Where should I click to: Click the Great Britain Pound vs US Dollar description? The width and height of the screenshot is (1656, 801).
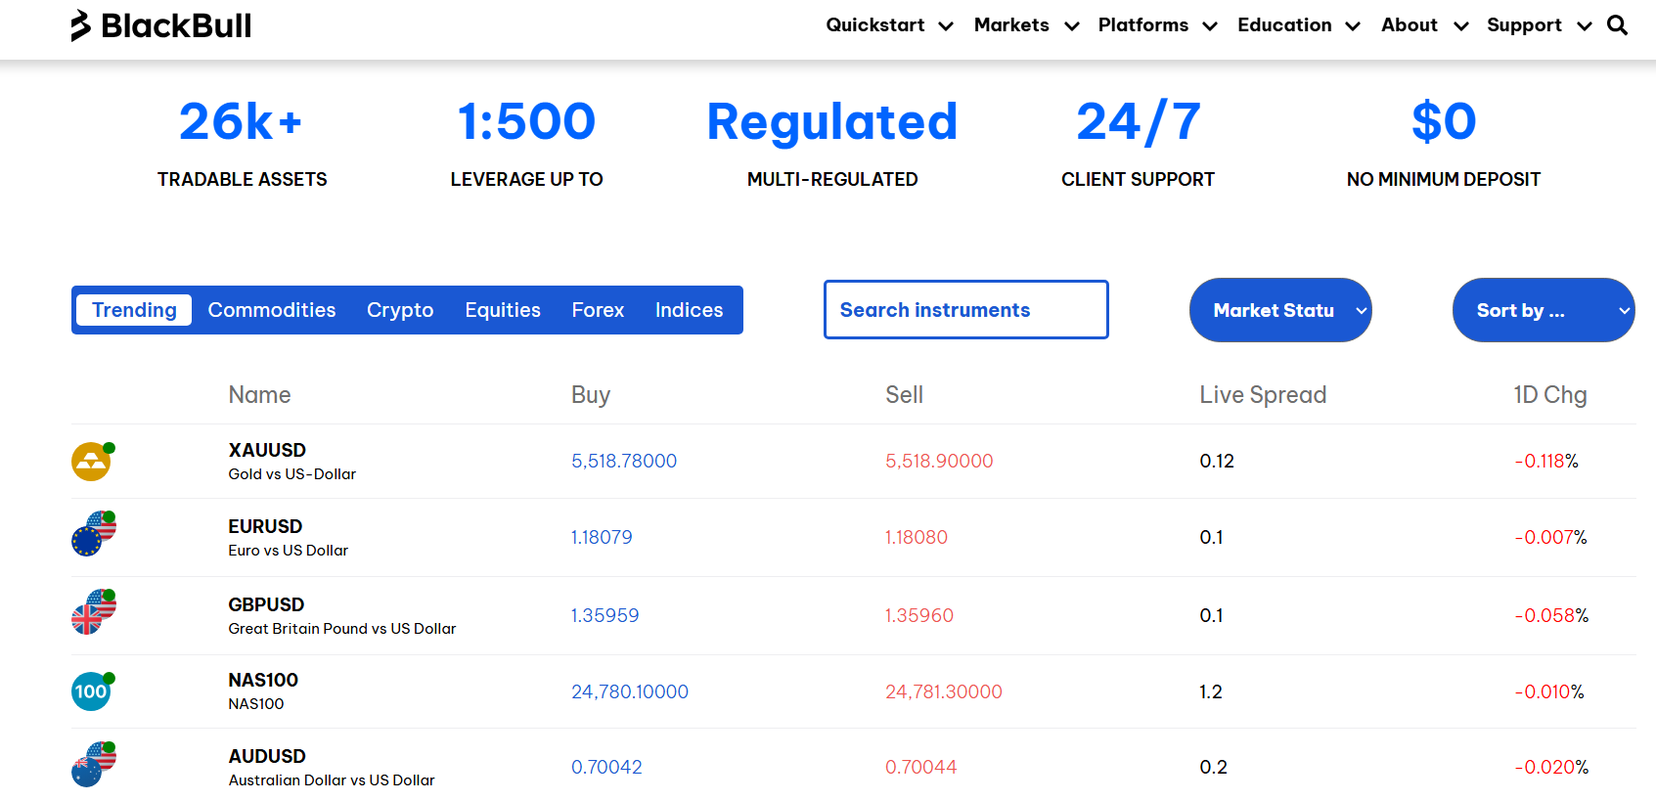click(342, 629)
